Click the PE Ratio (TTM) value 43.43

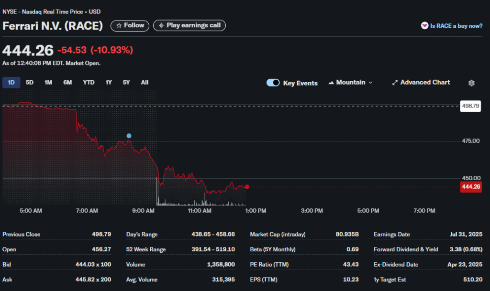pos(351,265)
